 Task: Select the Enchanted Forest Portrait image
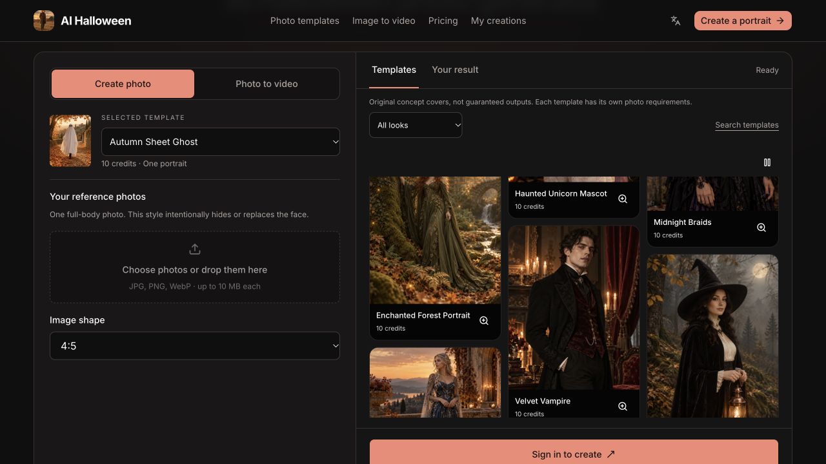(435, 240)
